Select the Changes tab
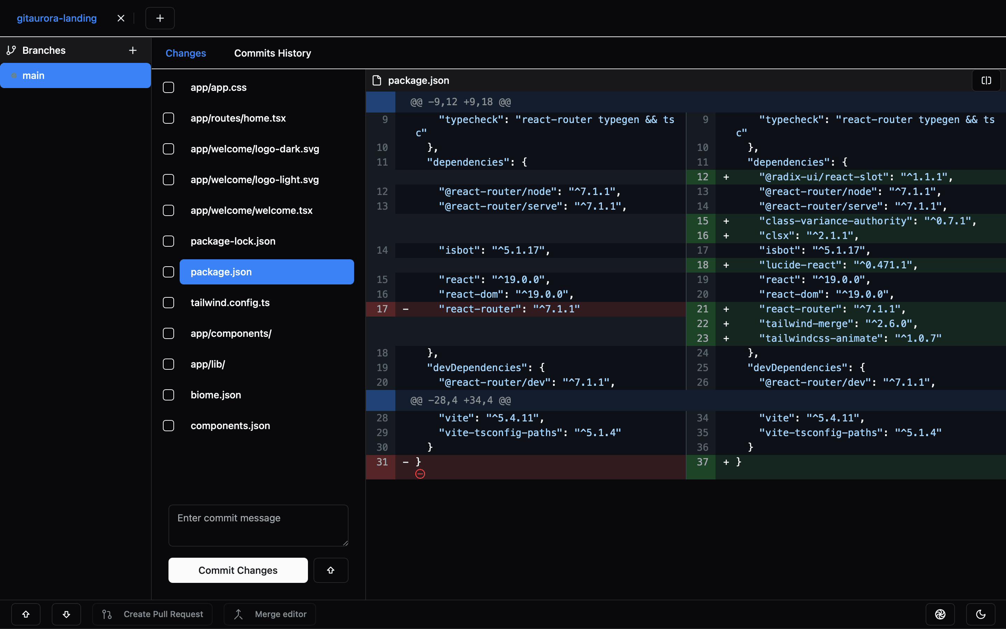 tap(186, 53)
